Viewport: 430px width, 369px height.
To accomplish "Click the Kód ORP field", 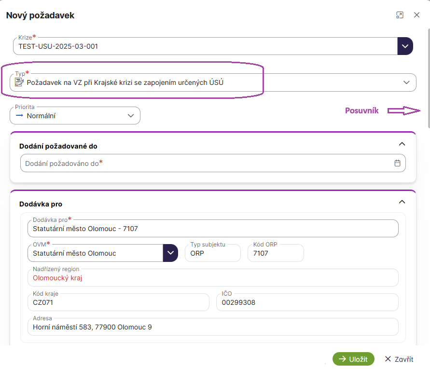I will click(275, 253).
